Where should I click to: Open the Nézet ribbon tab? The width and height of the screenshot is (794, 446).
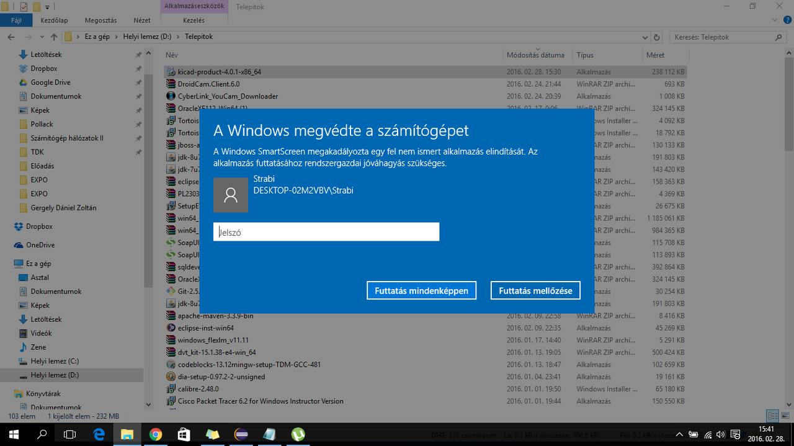pos(142,20)
